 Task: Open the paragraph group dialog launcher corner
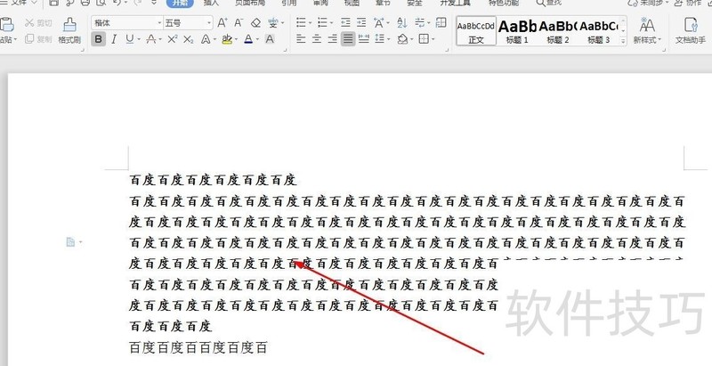coord(449,50)
